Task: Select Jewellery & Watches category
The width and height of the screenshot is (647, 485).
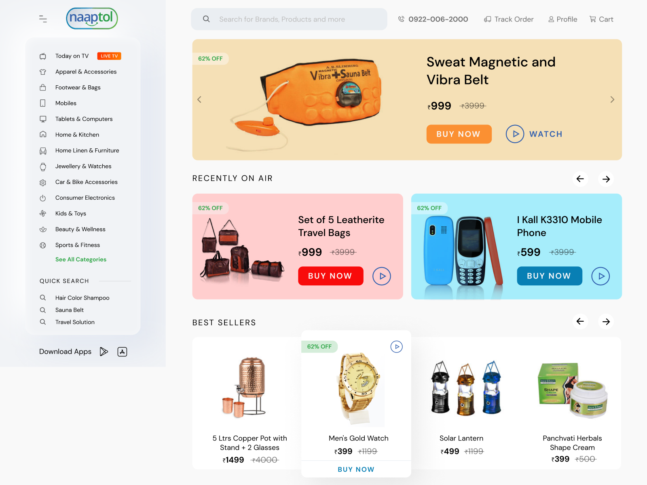Action: point(83,166)
